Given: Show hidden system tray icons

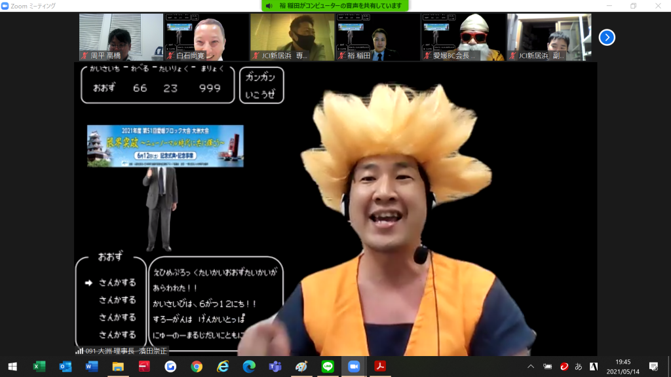Looking at the screenshot, I should (531, 367).
